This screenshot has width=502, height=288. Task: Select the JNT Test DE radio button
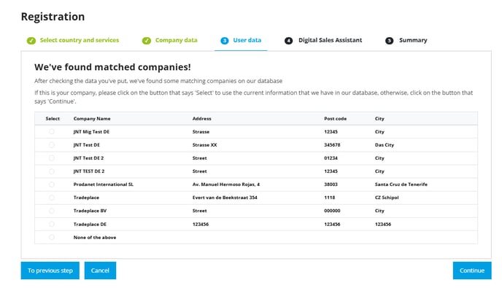52,145
